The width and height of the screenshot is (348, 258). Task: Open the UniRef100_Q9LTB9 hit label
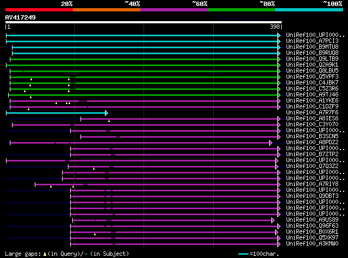pyautogui.click(x=312, y=59)
